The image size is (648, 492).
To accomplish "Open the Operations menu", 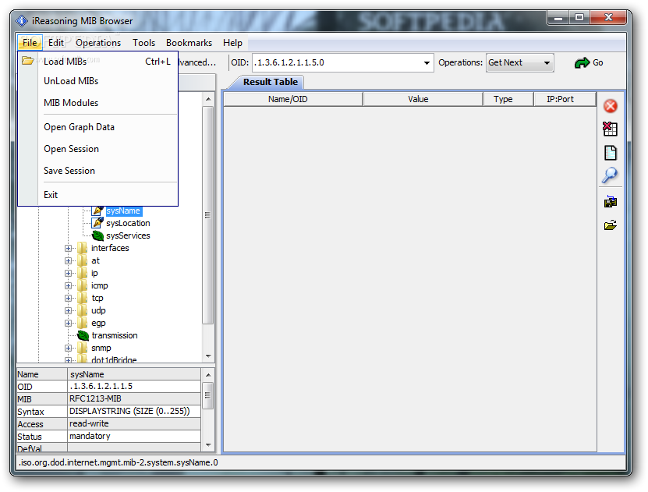I will click(98, 43).
